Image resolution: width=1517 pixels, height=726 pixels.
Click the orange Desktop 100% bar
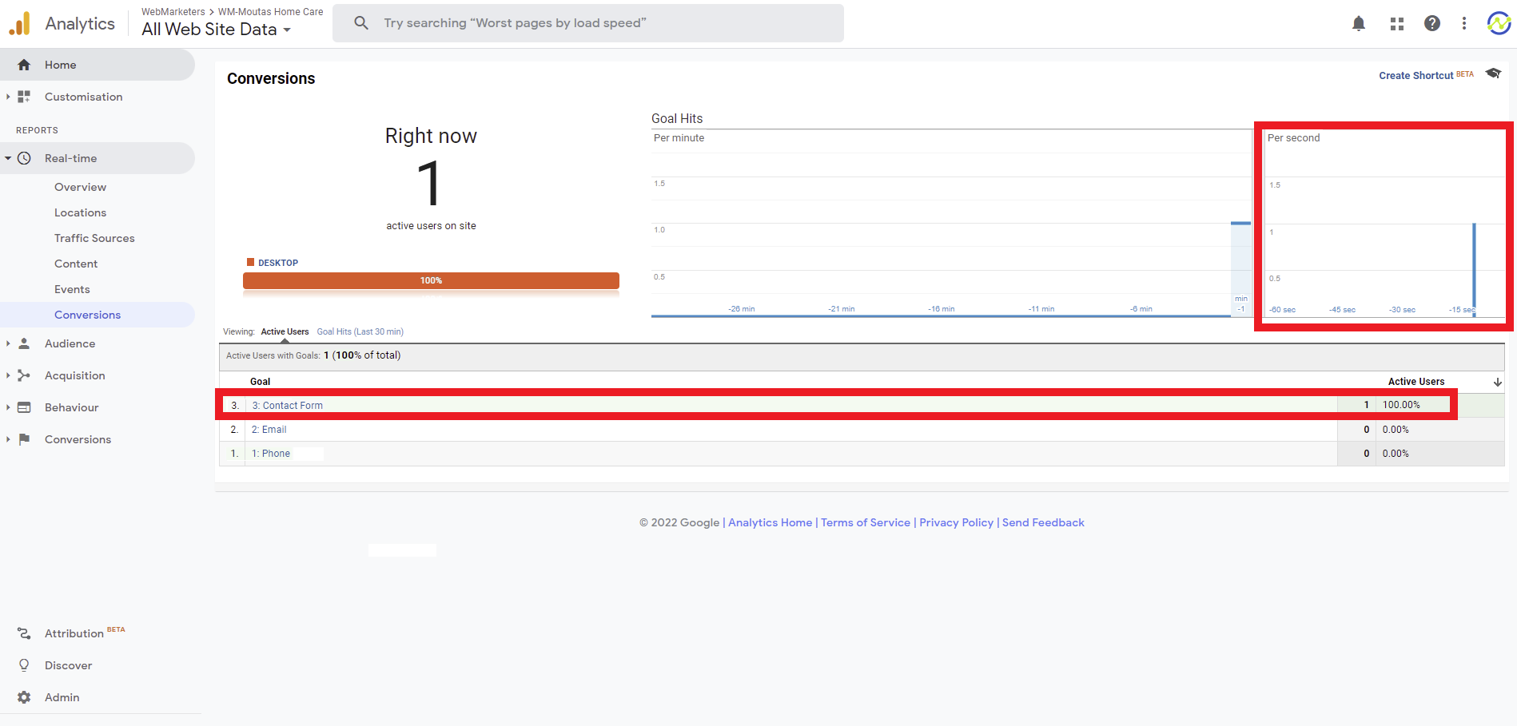pyautogui.click(x=431, y=280)
